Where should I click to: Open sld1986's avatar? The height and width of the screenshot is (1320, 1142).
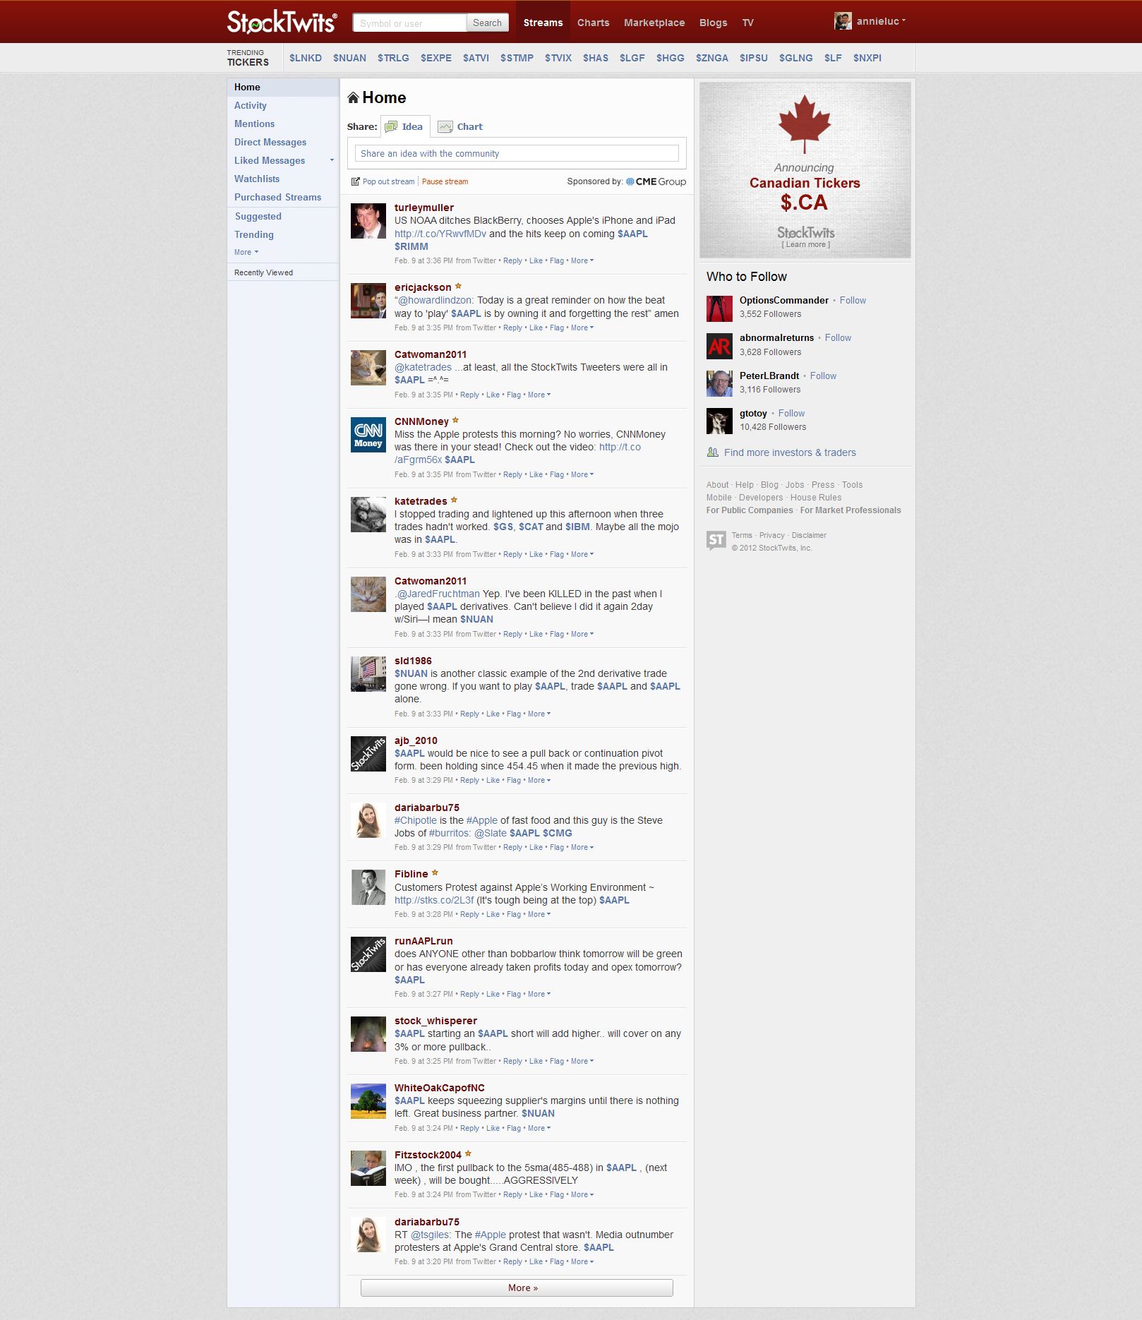click(368, 674)
